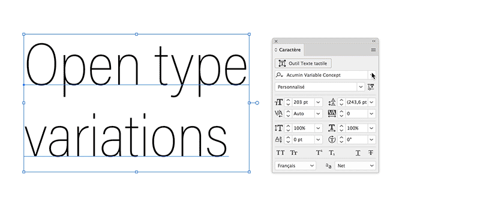
Task: Click the horizontal scale stepper arrows
Action: [x=341, y=128]
